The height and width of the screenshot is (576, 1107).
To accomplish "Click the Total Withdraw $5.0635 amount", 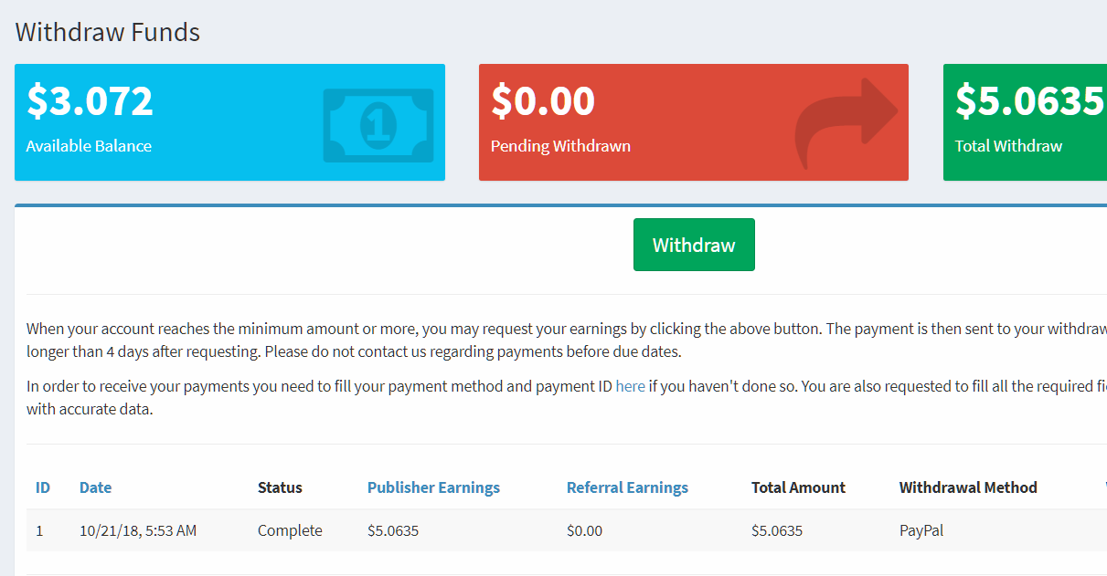I will click(1029, 100).
